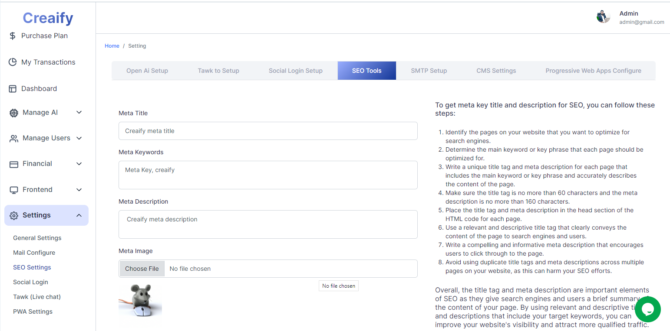Open General Settings submenu item
The width and height of the screenshot is (670, 331).
37,238
